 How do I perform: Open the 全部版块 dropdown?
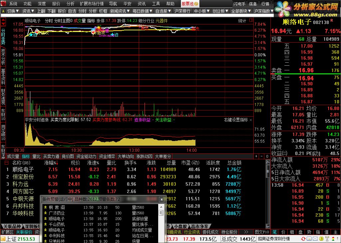(241, 11)
